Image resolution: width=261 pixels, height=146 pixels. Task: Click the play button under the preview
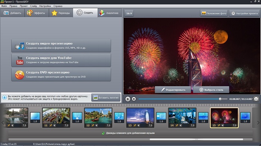point(128,99)
